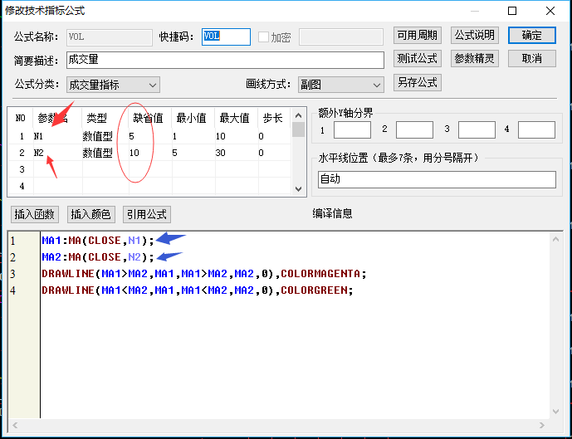This screenshot has width=572, height=439.
Task: Run 测试公式
Action: pos(418,58)
